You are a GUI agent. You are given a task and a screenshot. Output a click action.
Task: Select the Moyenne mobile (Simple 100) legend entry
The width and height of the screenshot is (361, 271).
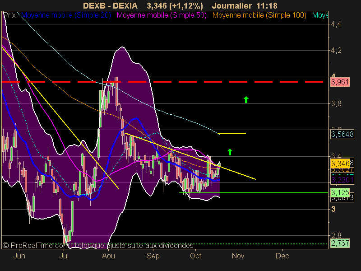(259, 15)
